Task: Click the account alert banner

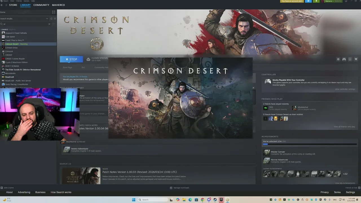Action: click(x=292, y=1)
